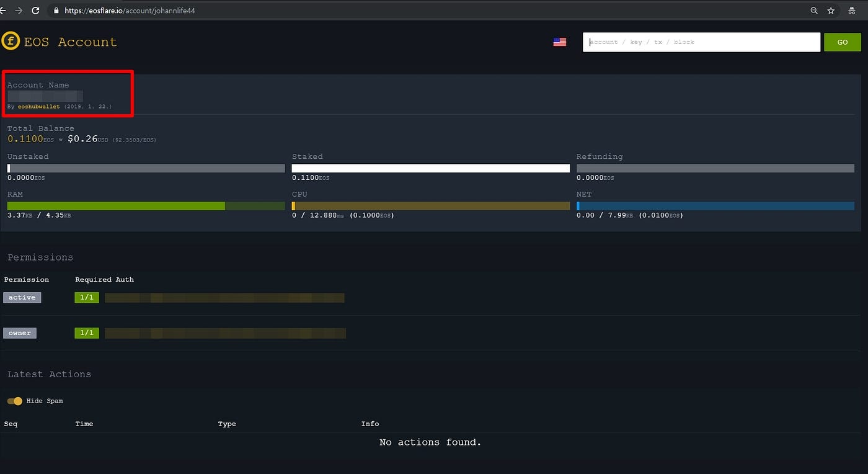
Task: Click the Info column header
Action: click(x=370, y=424)
